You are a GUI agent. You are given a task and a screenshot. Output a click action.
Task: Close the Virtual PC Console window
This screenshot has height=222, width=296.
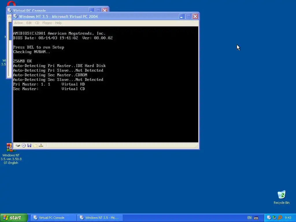[x=105, y=10]
